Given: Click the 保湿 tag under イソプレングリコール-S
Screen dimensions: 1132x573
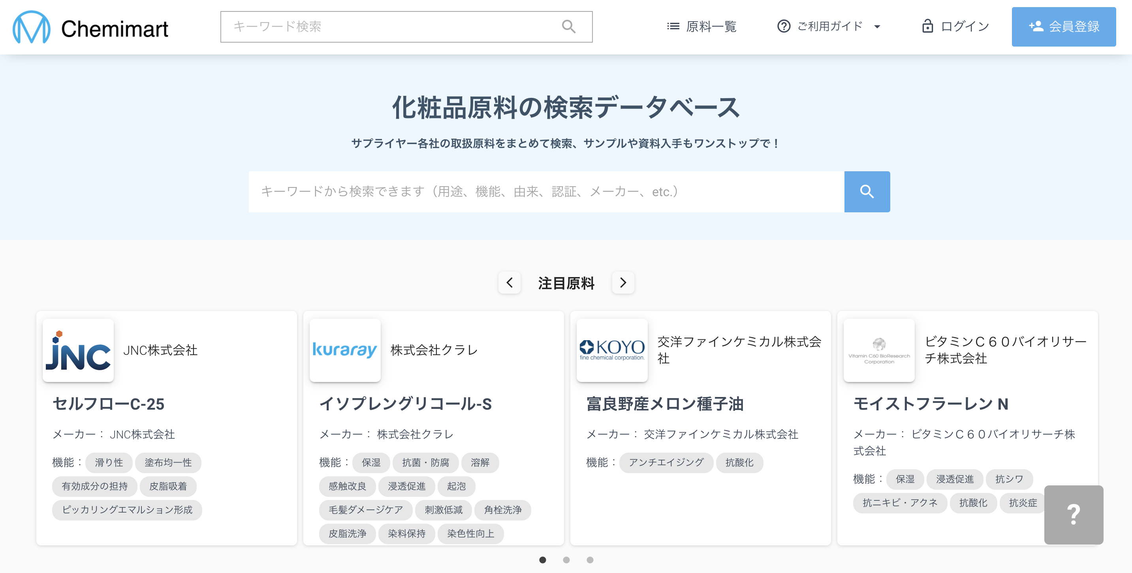Looking at the screenshot, I should [371, 463].
